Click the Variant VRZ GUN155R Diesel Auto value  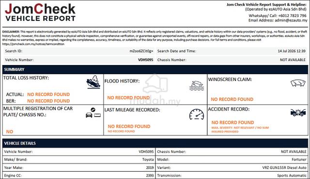point(284,167)
